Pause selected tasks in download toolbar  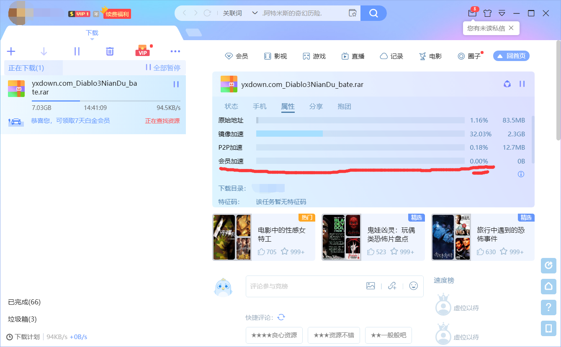coord(77,51)
